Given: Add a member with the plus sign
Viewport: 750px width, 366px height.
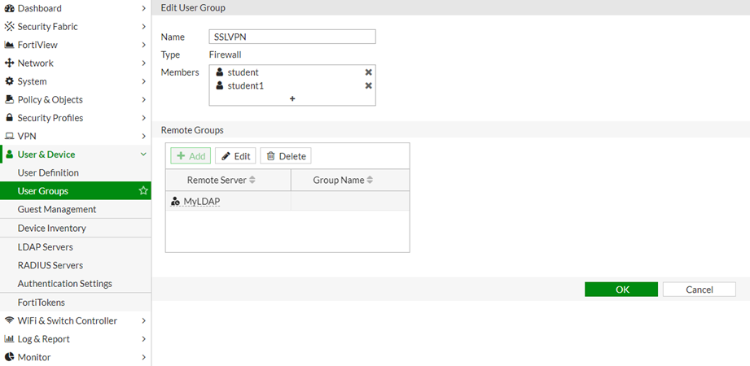Looking at the screenshot, I should pos(292,98).
